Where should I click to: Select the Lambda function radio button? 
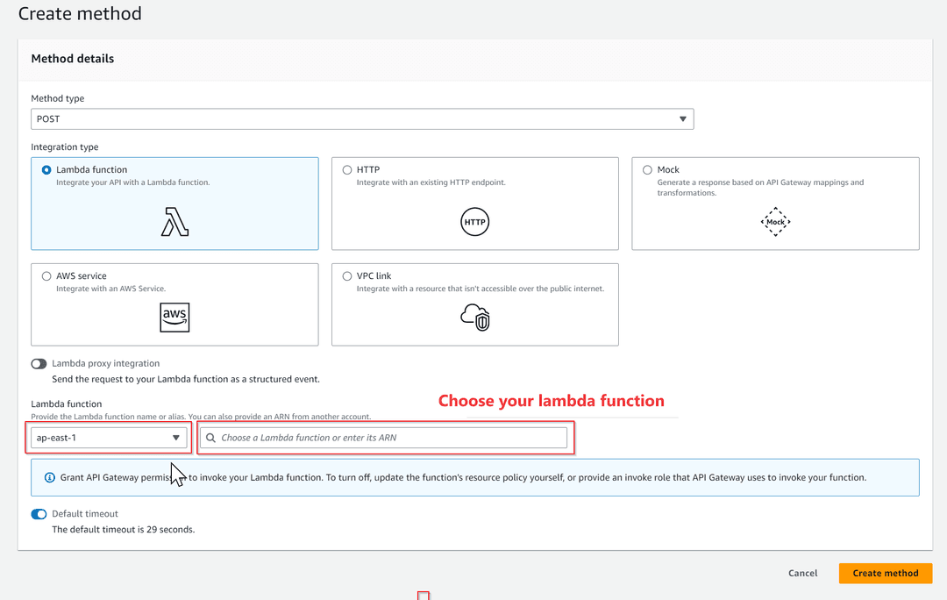[x=46, y=168]
